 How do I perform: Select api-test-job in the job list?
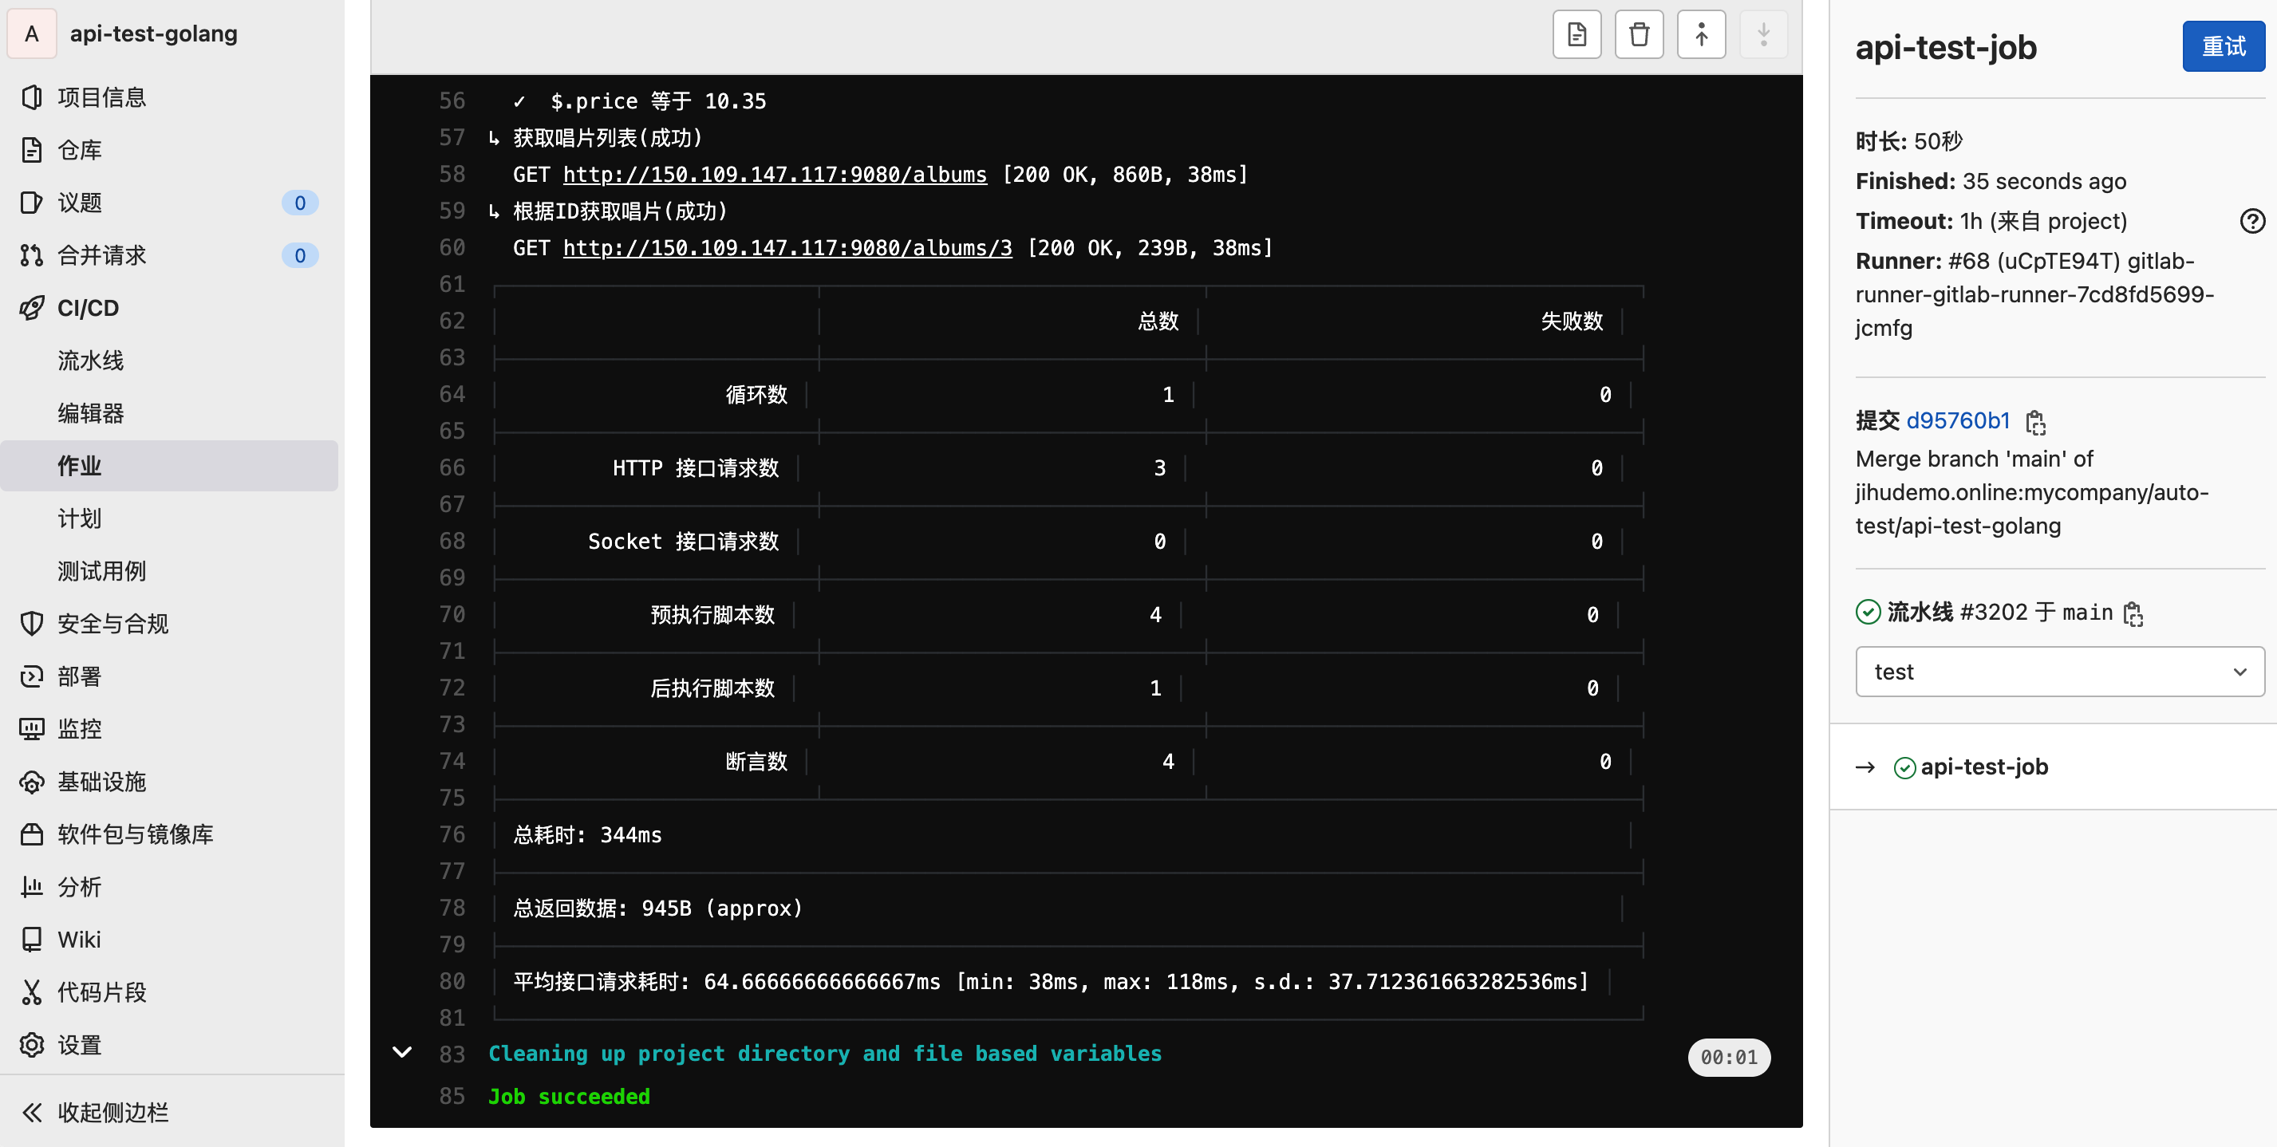coord(1983,767)
